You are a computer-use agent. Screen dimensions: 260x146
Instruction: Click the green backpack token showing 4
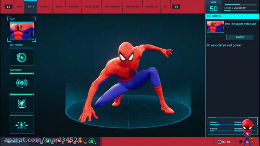point(92,142)
